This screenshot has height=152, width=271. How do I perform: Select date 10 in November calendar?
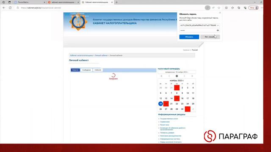pyautogui.click(x=188, y=93)
